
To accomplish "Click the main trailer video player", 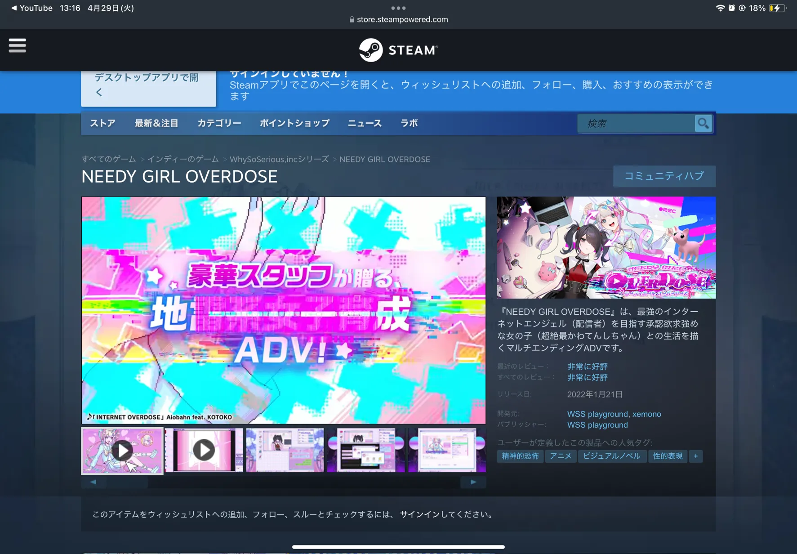I will [x=284, y=310].
